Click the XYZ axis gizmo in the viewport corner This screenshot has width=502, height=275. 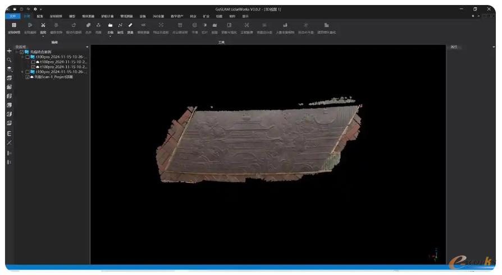[x=434, y=255]
